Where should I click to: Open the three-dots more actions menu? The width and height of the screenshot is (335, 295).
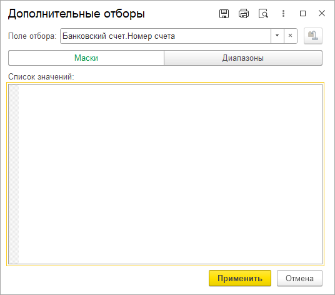(283, 14)
